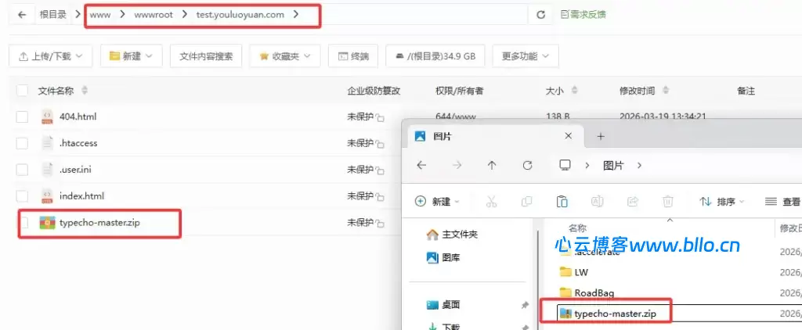802x330 pixels.
Task: Open the 上传/下载 dropdown
Action: [50, 56]
